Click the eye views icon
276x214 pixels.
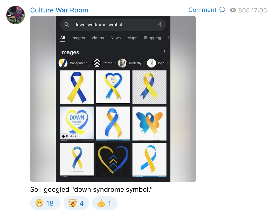click(x=233, y=10)
